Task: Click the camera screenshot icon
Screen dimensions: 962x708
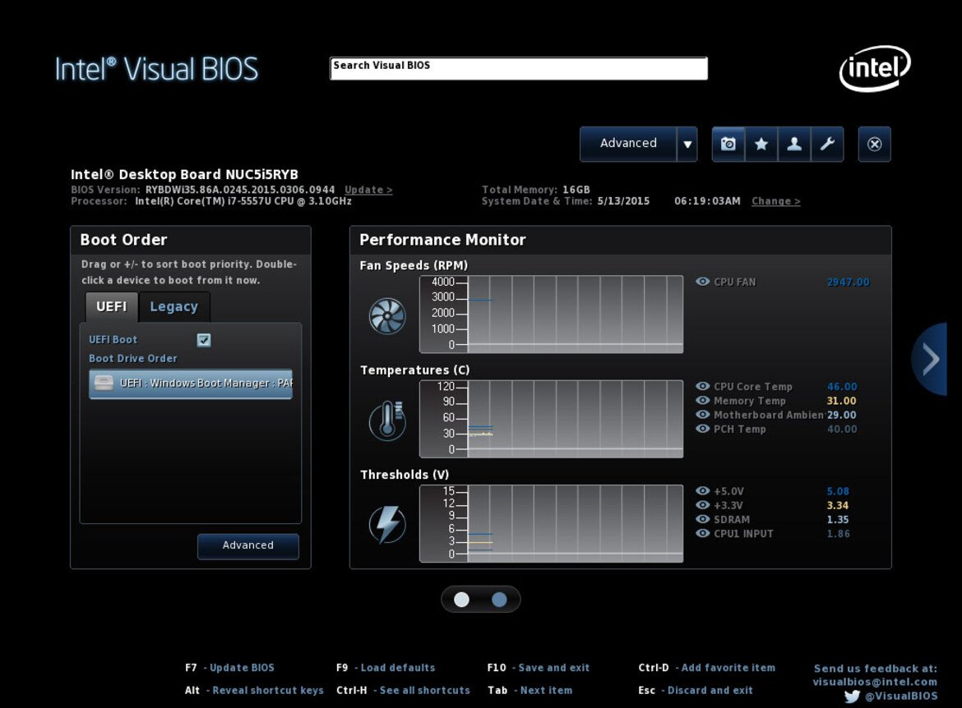Action: pos(728,144)
